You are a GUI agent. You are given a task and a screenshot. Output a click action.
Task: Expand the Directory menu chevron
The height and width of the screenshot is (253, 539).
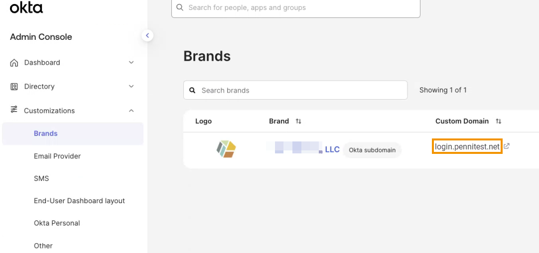(132, 87)
